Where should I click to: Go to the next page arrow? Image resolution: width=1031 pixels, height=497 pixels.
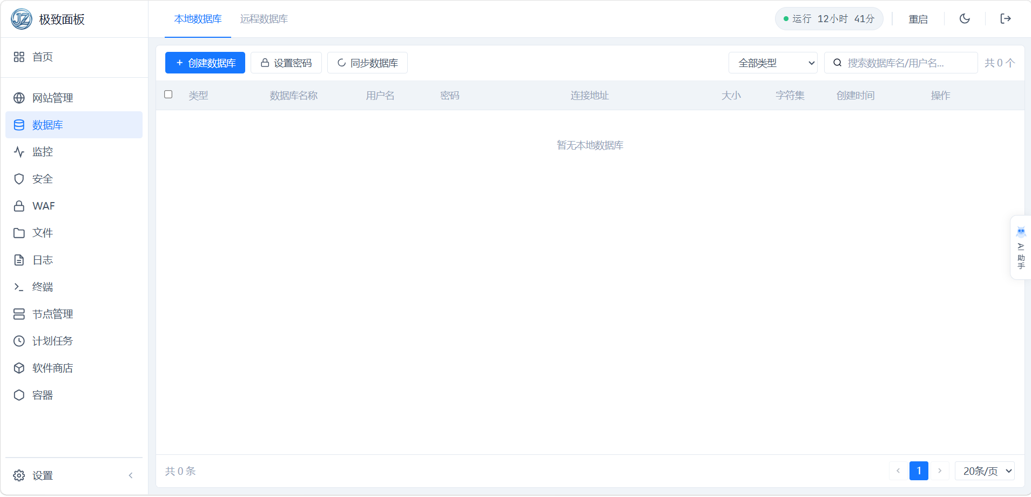(940, 471)
